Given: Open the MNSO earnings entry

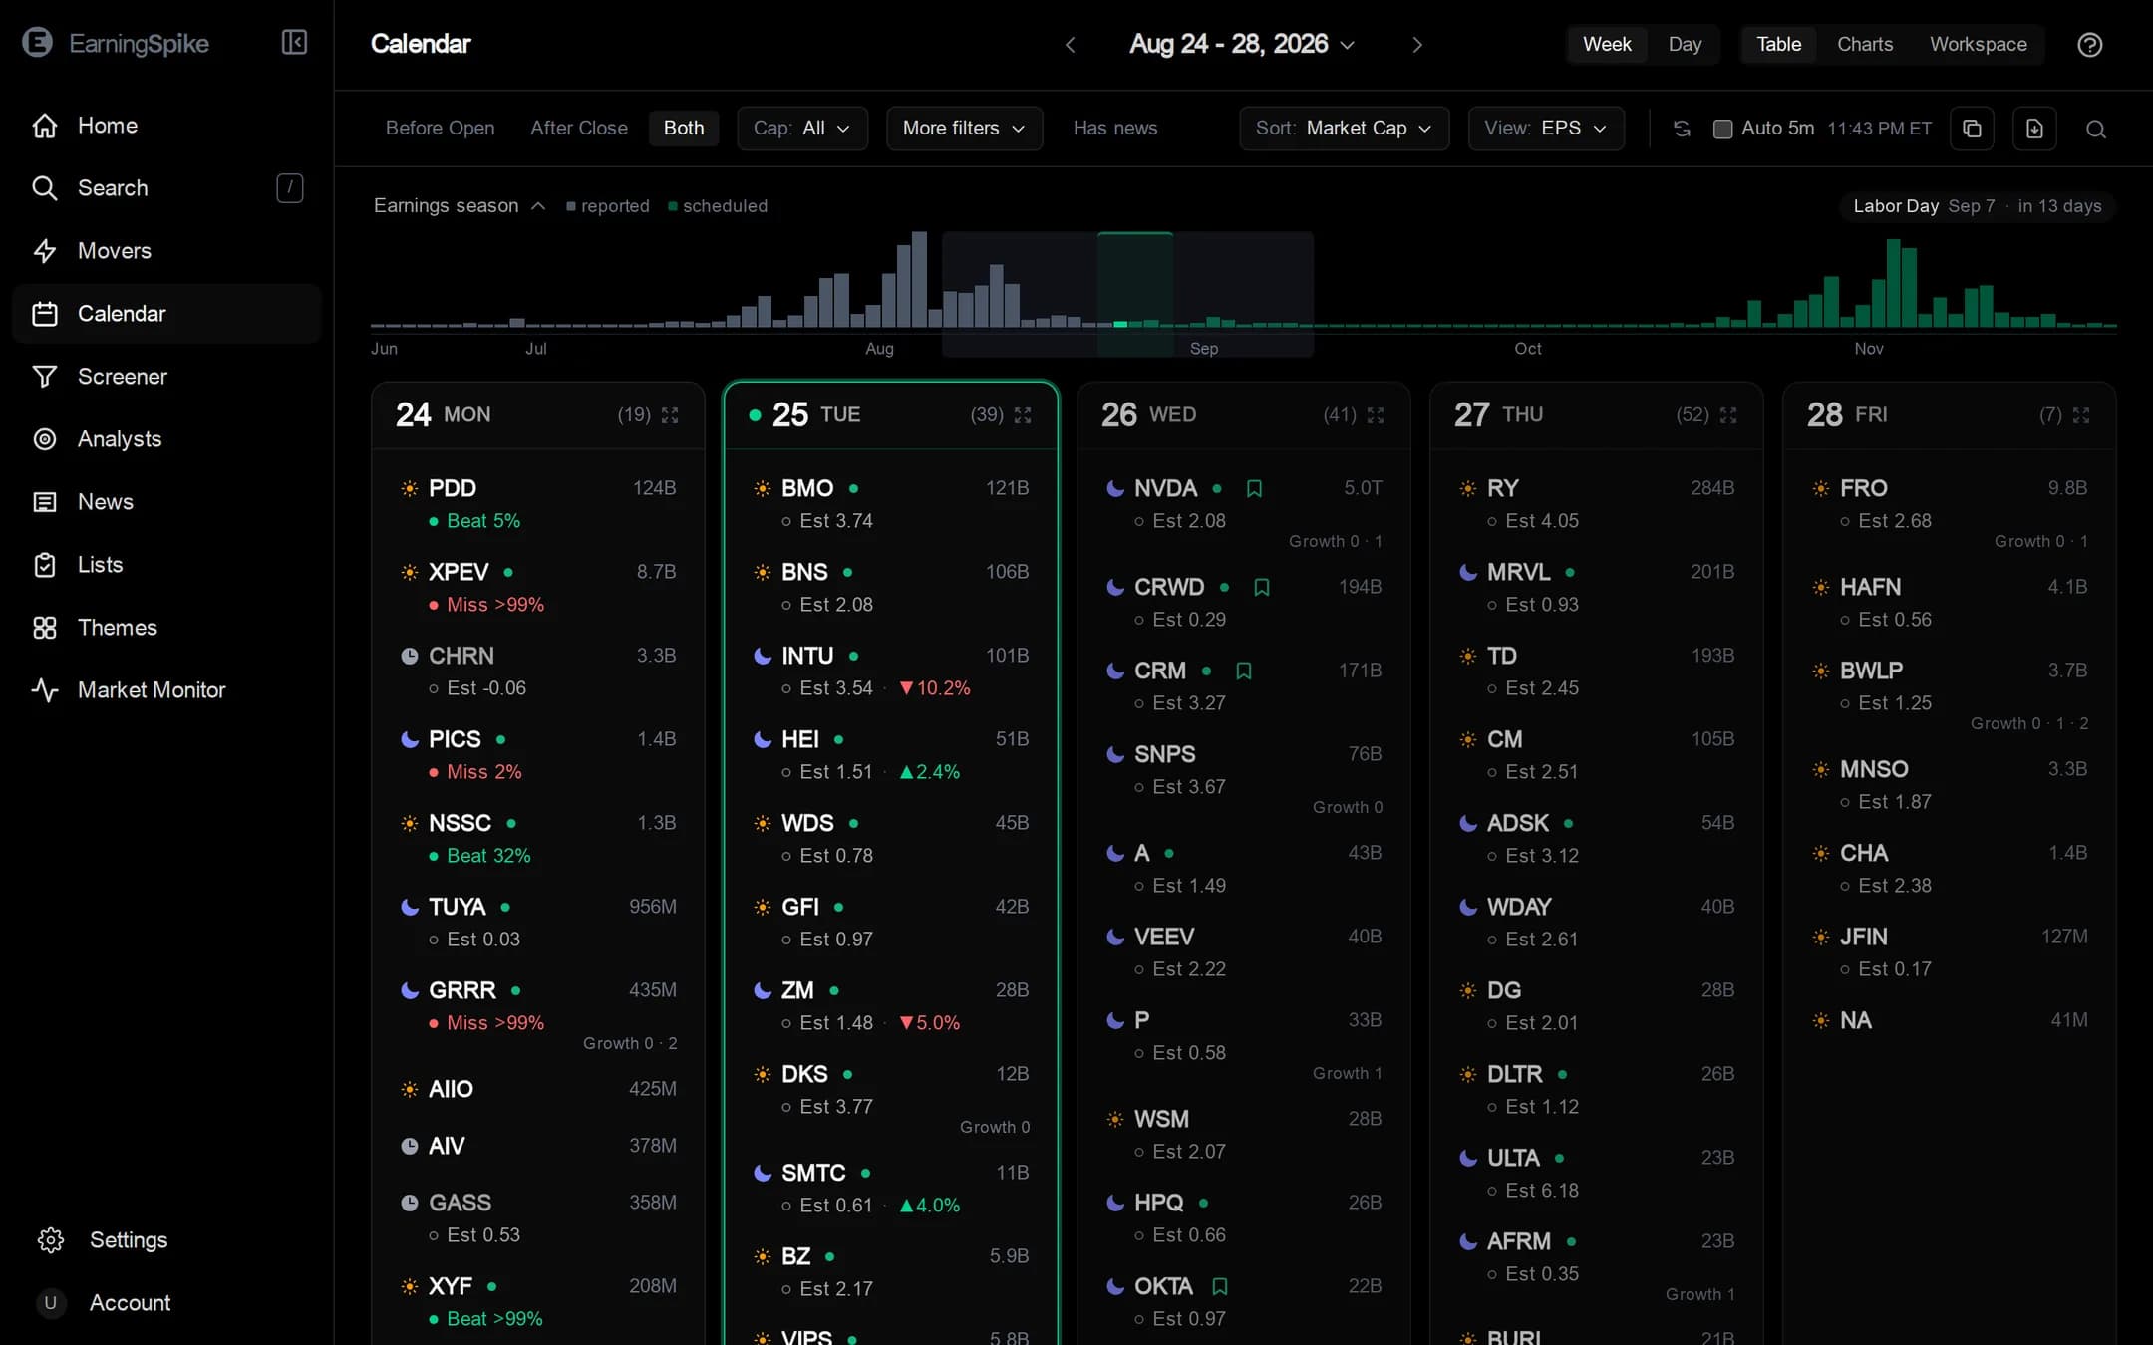Looking at the screenshot, I should tap(1950, 785).
